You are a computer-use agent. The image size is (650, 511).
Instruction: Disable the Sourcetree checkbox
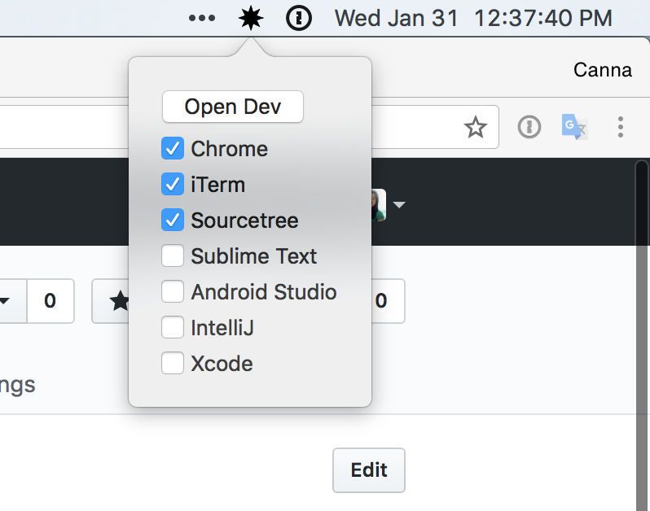(173, 221)
